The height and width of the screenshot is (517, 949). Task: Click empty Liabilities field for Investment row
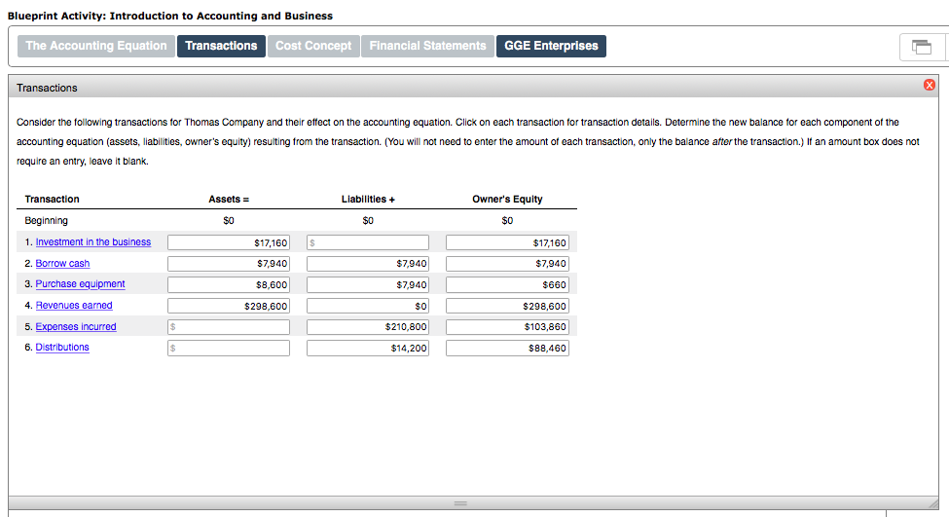368,242
